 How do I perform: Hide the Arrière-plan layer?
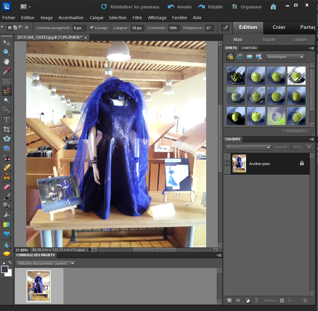click(227, 163)
